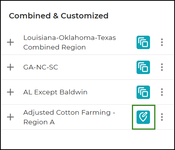
Task: Click the divider line beneath the GA-NC-SC row
Action: [87, 79]
